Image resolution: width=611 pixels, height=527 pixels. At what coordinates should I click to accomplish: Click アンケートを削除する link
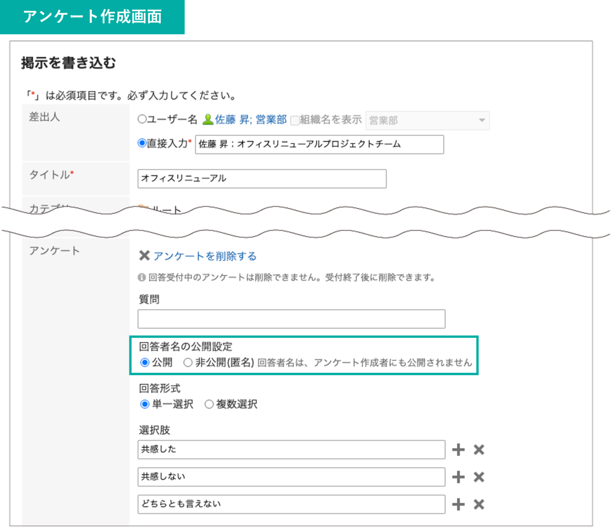pyautogui.click(x=205, y=256)
